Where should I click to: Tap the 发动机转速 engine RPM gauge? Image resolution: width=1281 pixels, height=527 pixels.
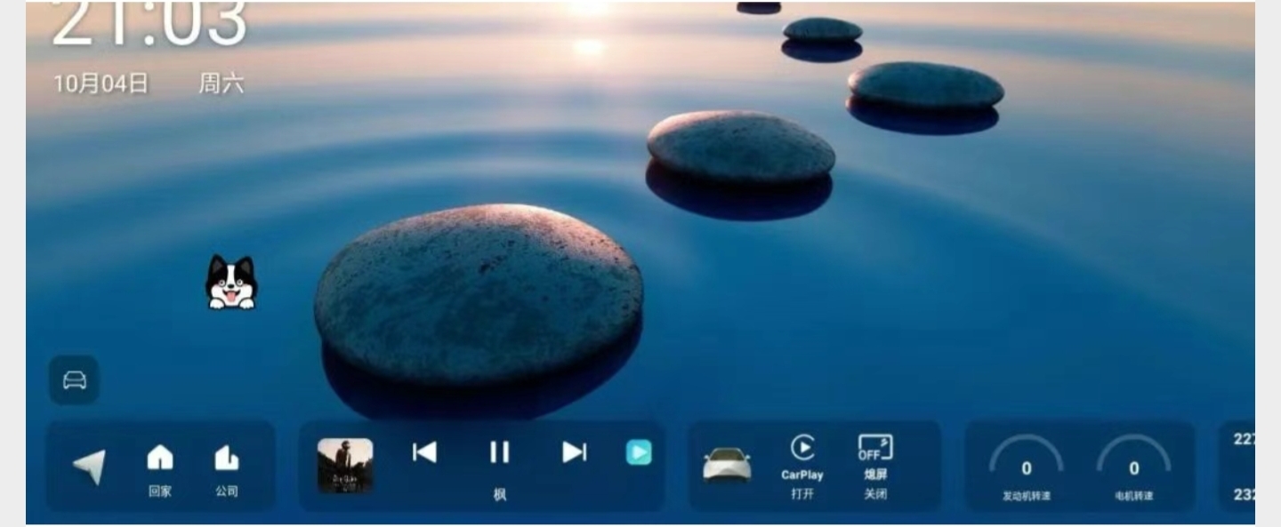point(1027,466)
